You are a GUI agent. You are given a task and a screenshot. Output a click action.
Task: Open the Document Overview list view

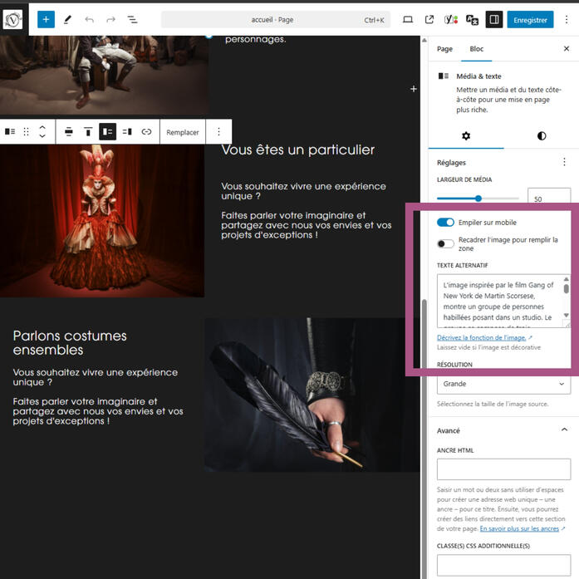(132, 19)
